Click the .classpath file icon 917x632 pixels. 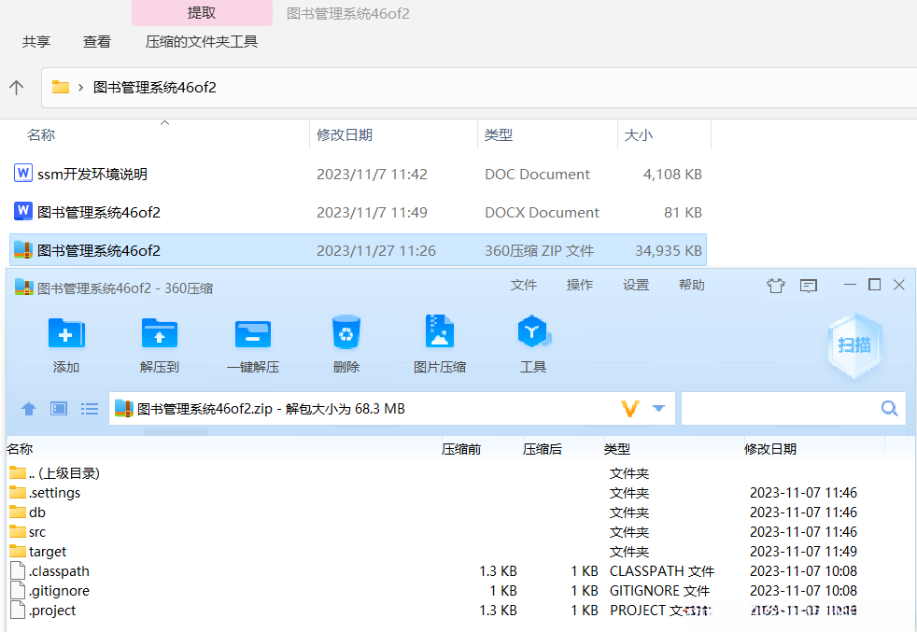pos(18,570)
